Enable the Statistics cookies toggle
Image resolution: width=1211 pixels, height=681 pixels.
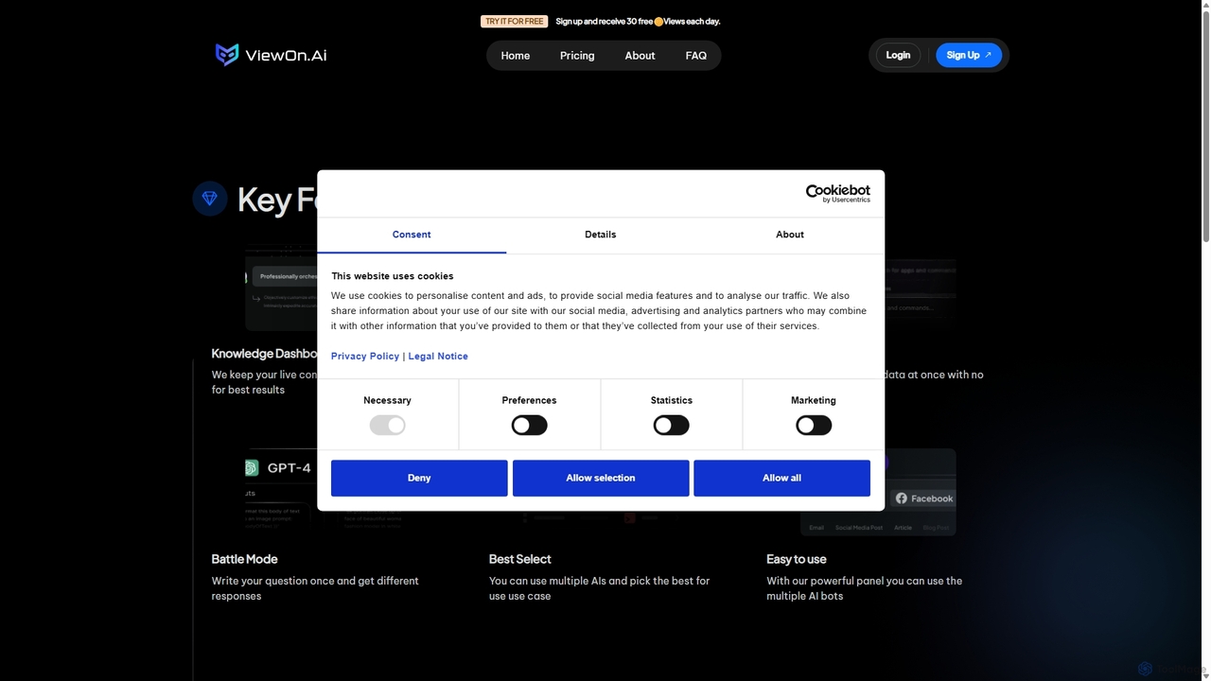(671, 426)
